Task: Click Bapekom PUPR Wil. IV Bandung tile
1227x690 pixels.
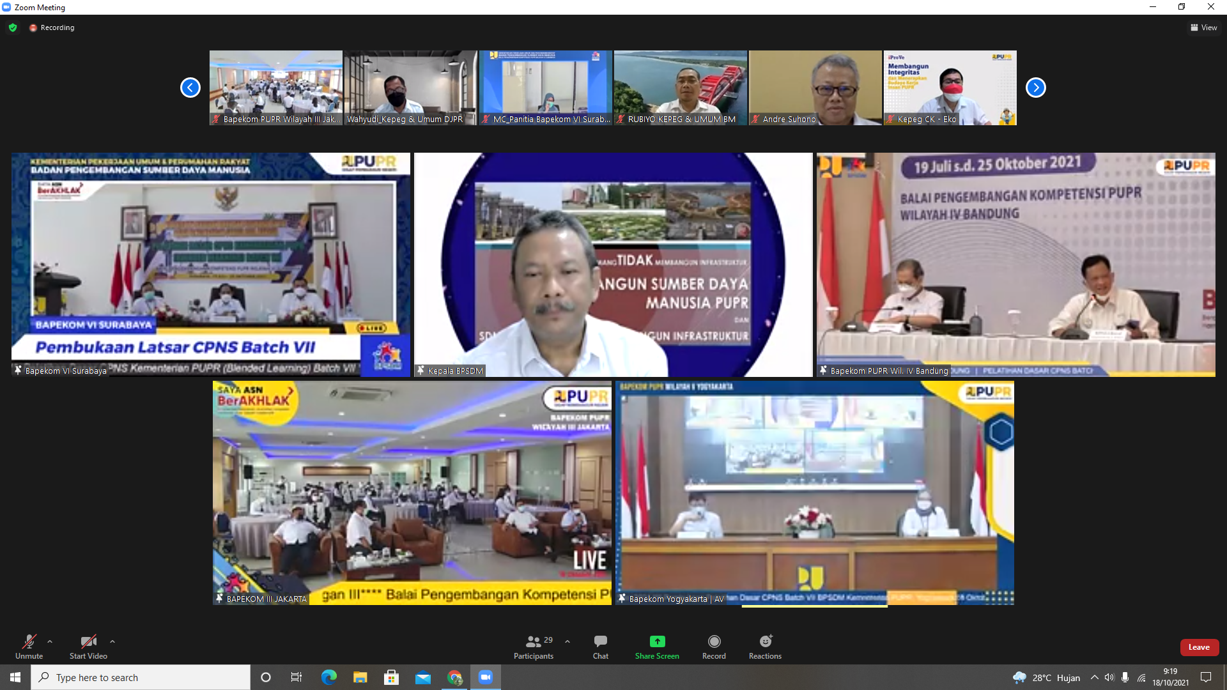Action: pos(1016,264)
